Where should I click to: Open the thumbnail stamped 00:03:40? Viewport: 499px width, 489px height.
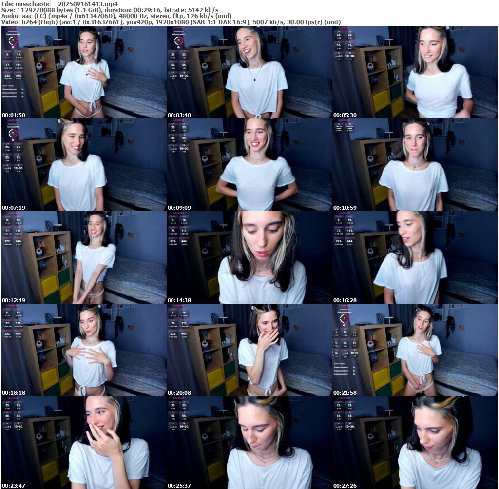[249, 72]
